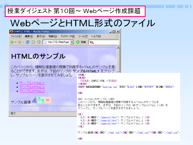Viewport: 193px width, 145px height.
Task: Follow the サンプルHTML3 link
Action: point(32,91)
